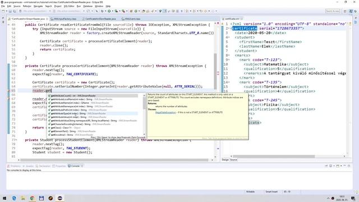Image resolution: width=359 pixels, height=202 pixels.
Task: Open Chrome from the taskbar
Action: 32,198
